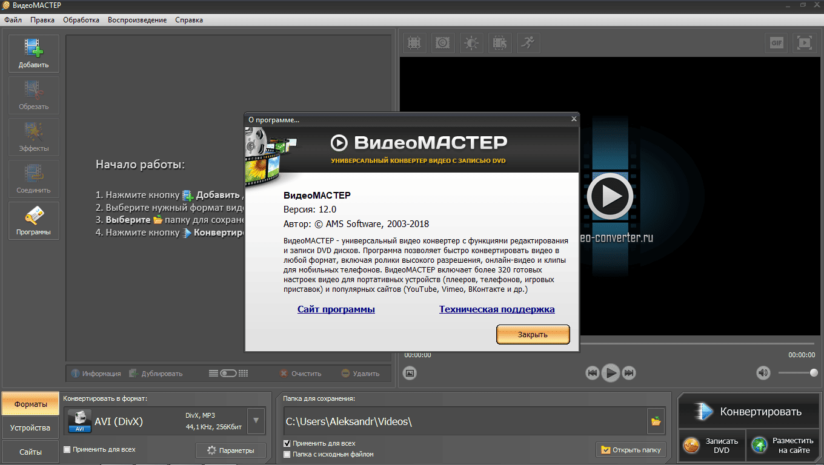Switch the preview to fullscreen mode
The image size is (824, 465).
coord(804,43)
